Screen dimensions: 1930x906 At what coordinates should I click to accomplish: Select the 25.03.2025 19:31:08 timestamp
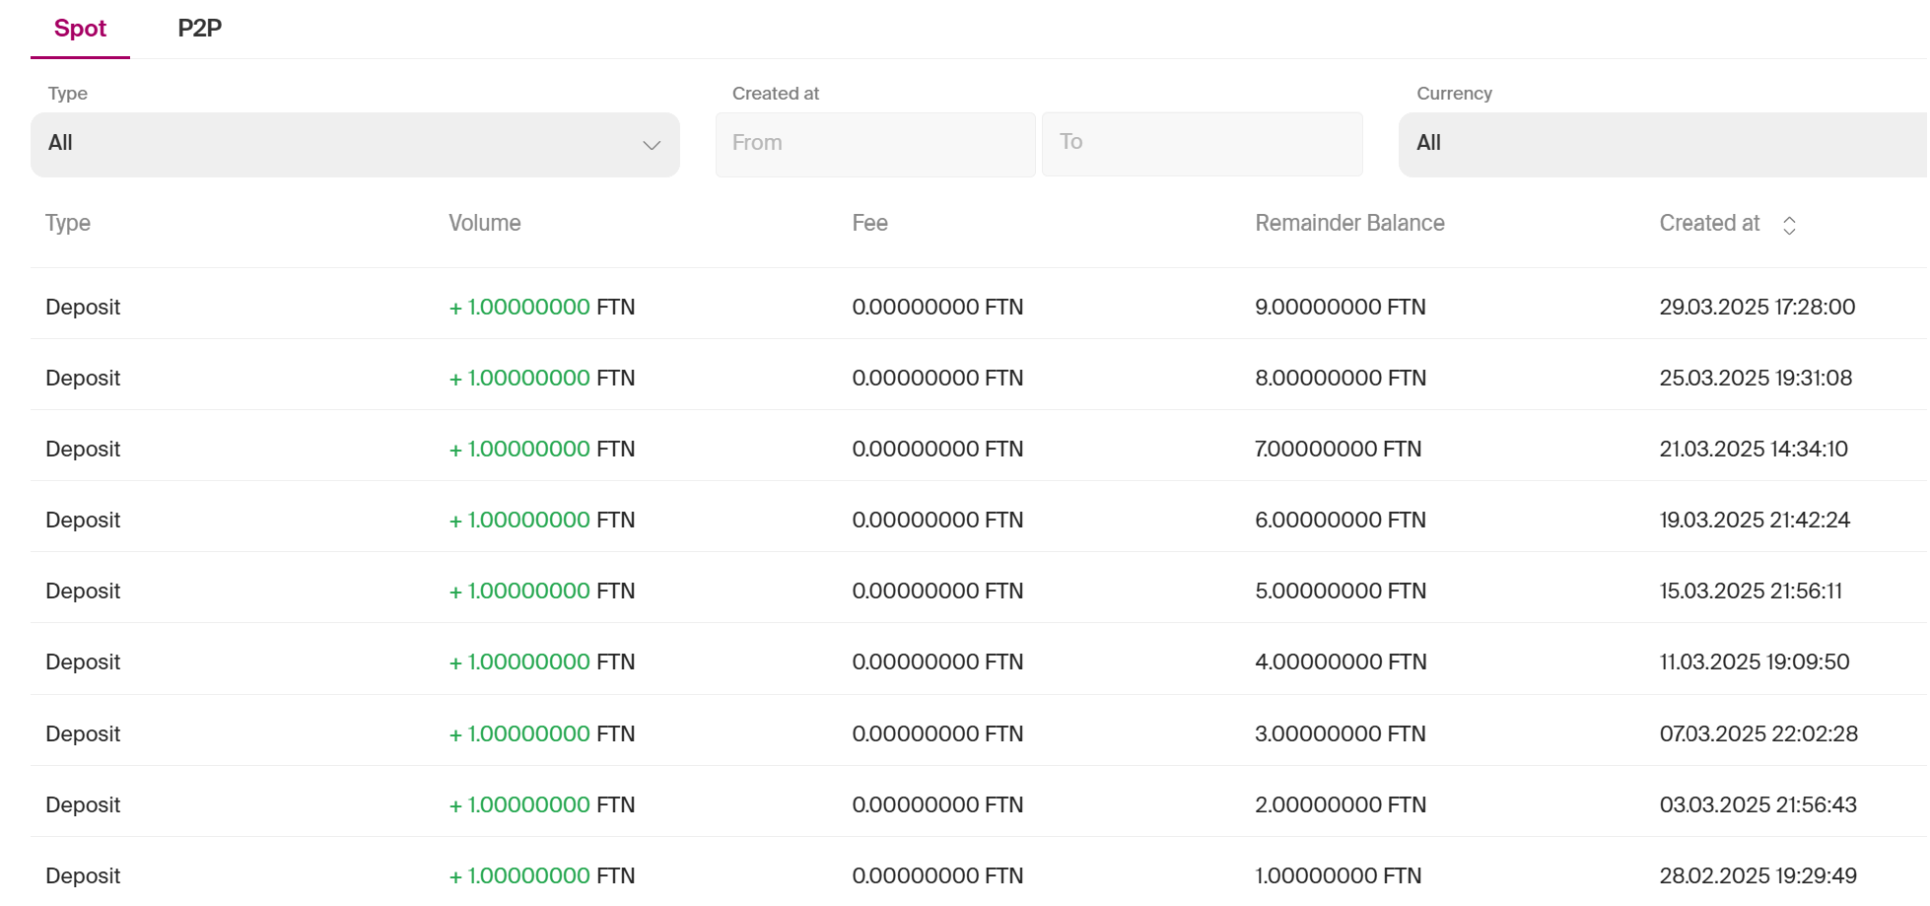[1756, 379]
